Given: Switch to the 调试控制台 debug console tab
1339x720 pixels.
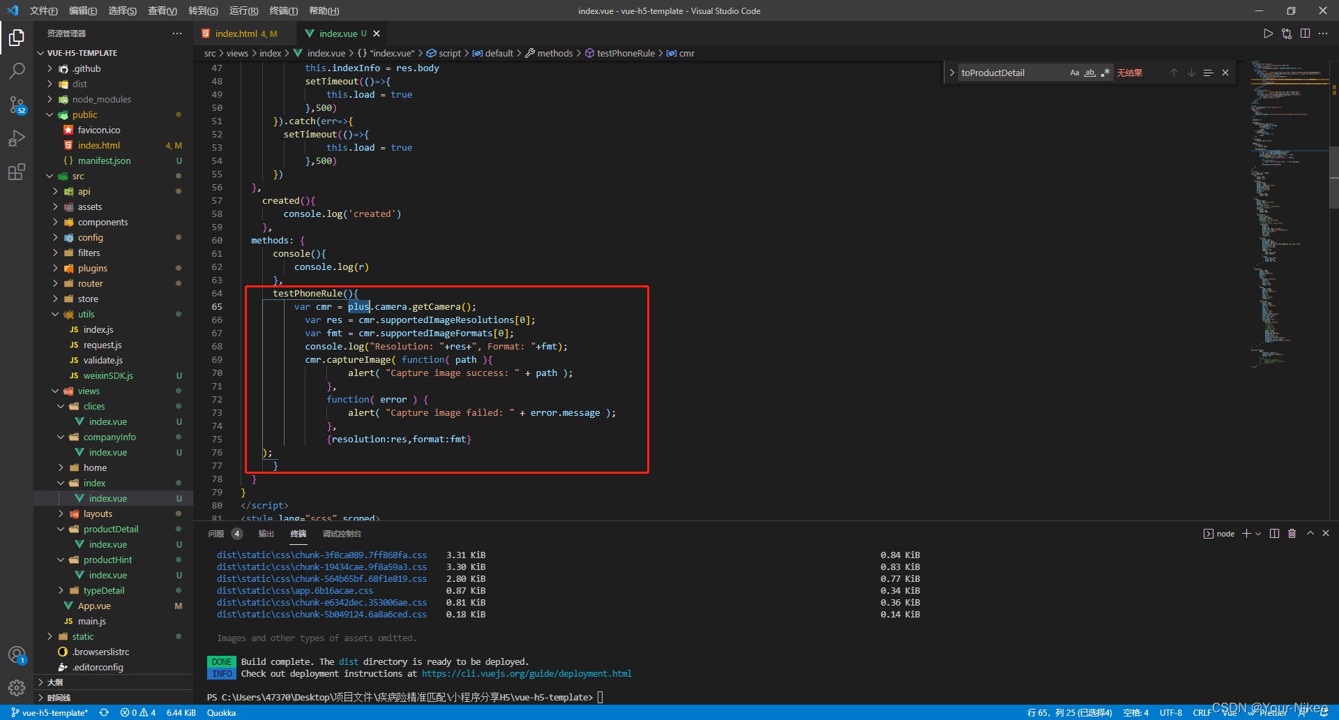Looking at the screenshot, I should [342, 534].
